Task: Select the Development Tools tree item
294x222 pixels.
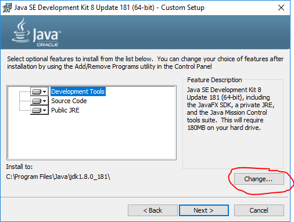Action: [x=78, y=91]
